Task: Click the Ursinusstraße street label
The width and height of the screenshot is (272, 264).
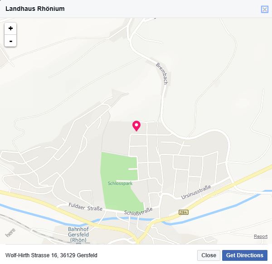Action: pyautogui.click(x=196, y=192)
